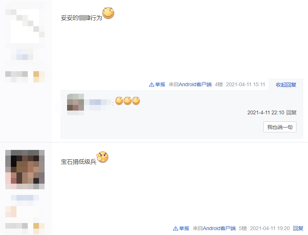Report the 5楼 post via 举报
The image size is (308, 235).
(184, 228)
